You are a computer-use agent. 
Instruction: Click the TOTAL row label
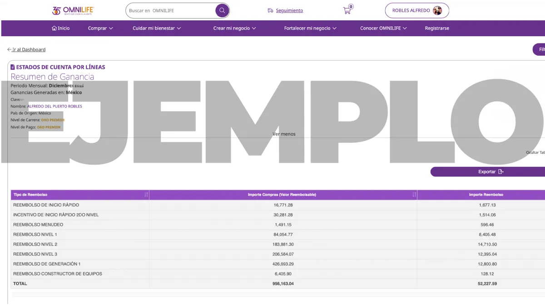pyautogui.click(x=20, y=284)
